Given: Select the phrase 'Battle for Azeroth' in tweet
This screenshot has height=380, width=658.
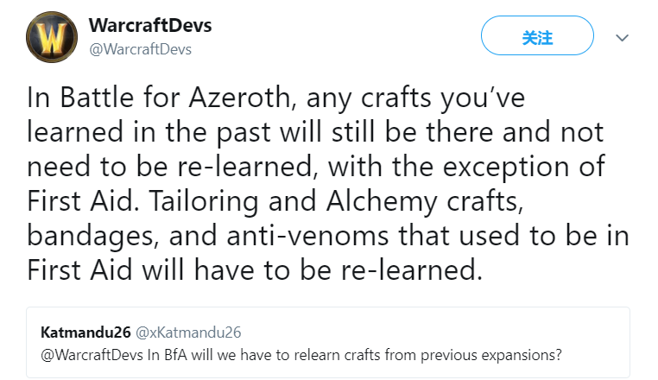Looking at the screenshot, I should 175,98.
